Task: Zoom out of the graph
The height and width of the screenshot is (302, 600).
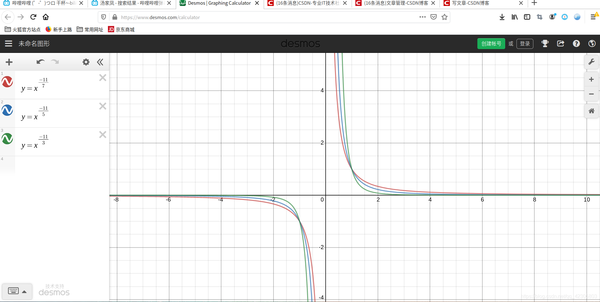Action: click(592, 94)
